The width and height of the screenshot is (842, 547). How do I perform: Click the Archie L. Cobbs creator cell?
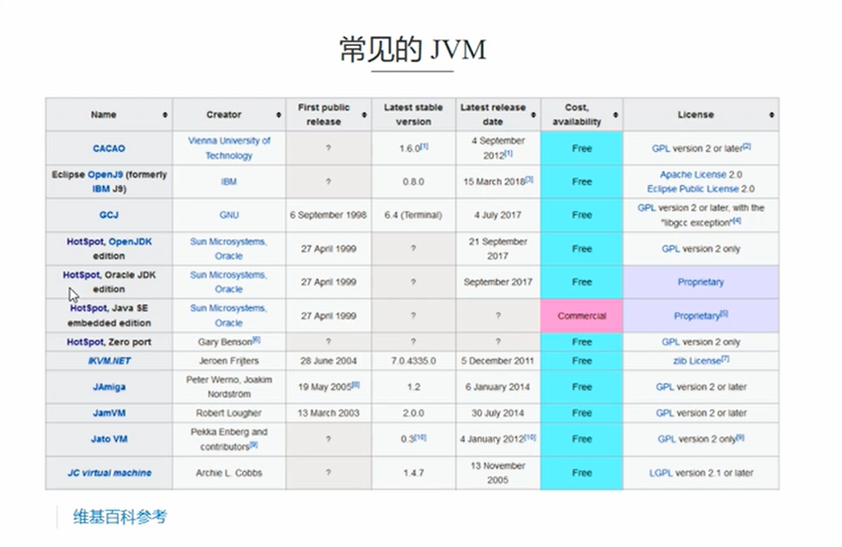pos(229,473)
